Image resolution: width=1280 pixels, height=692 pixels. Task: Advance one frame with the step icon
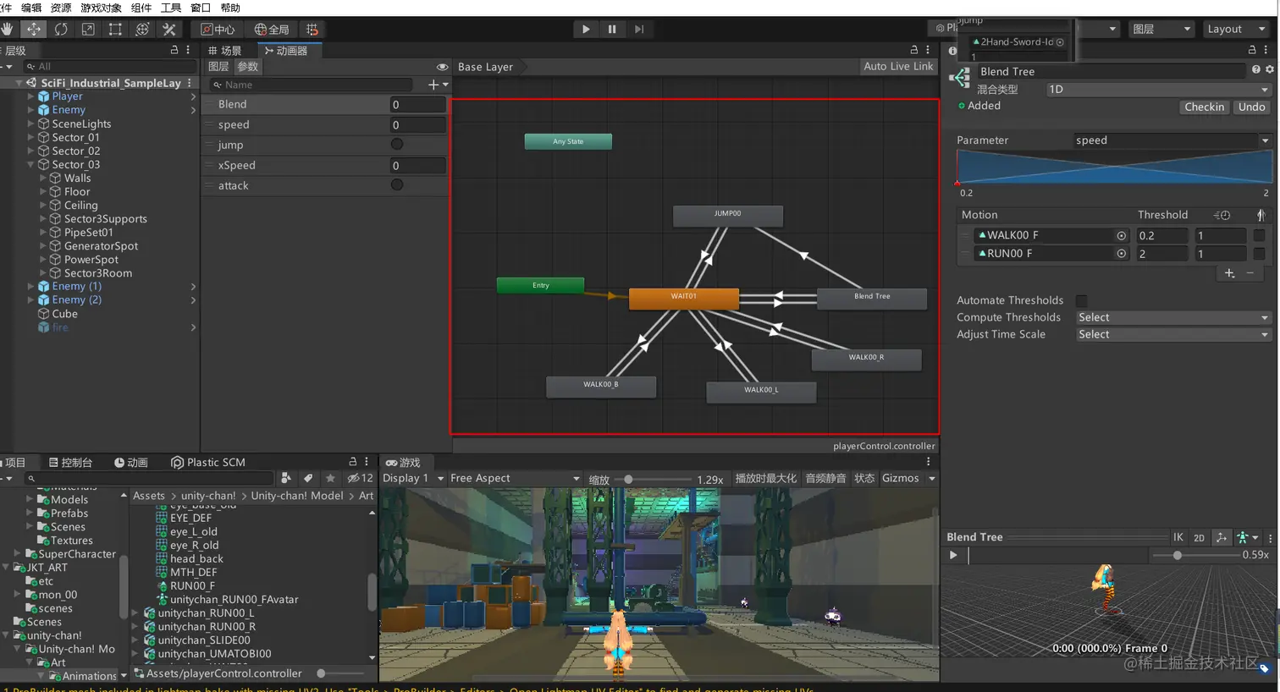point(639,29)
